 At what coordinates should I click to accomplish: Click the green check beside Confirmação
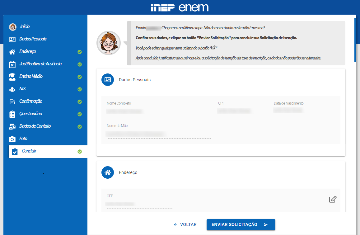80,101
